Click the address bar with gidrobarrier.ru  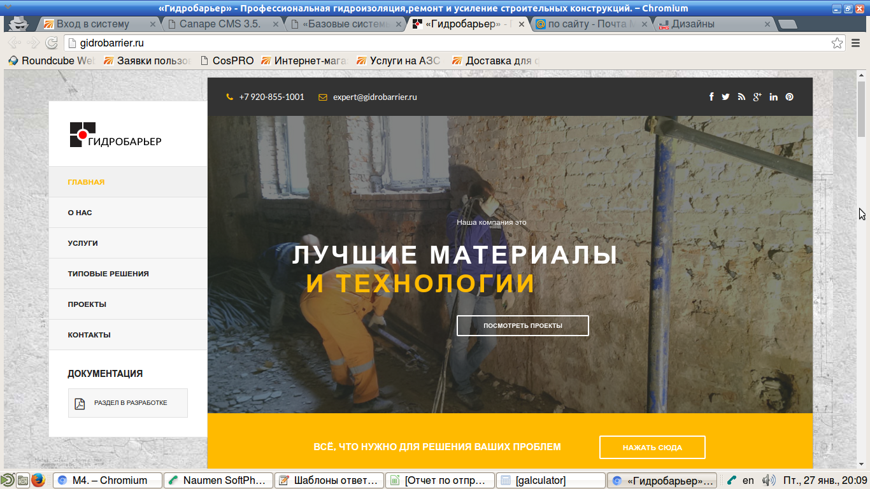click(x=446, y=43)
